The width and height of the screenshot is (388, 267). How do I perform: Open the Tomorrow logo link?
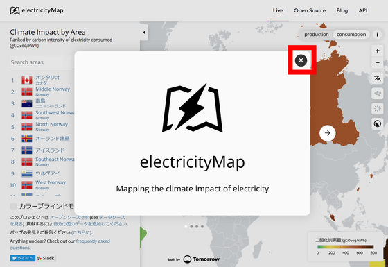[x=201, y=259]
